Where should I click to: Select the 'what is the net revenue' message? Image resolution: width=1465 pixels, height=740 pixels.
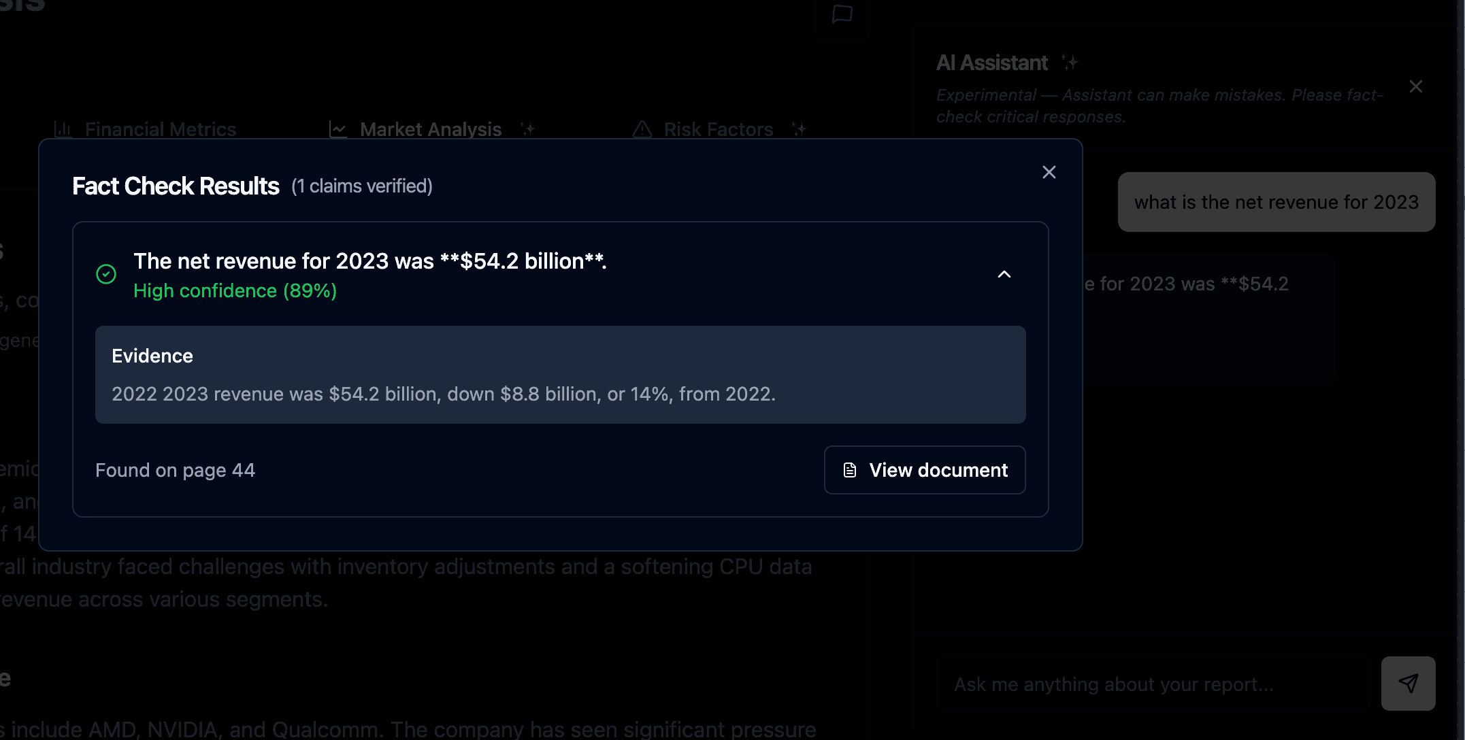[1276, 202]
